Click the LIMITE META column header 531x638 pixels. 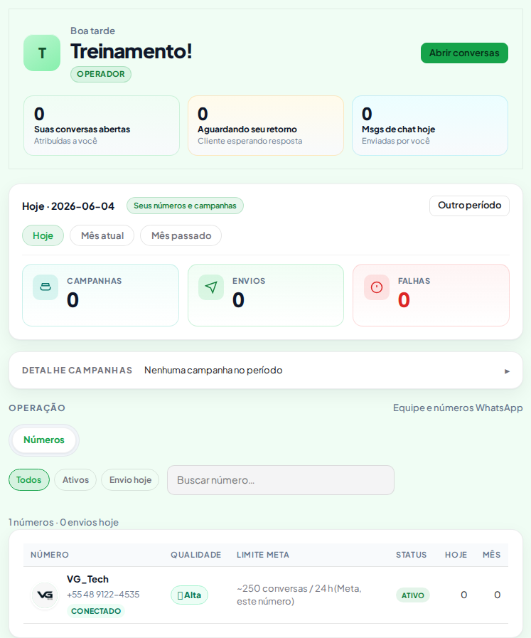point(263,555)
